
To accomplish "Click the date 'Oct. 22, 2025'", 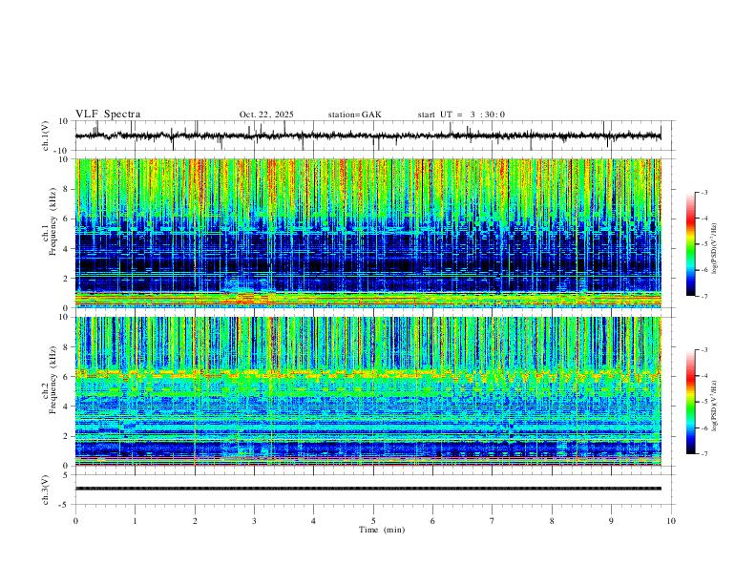I will click(266, 115).
